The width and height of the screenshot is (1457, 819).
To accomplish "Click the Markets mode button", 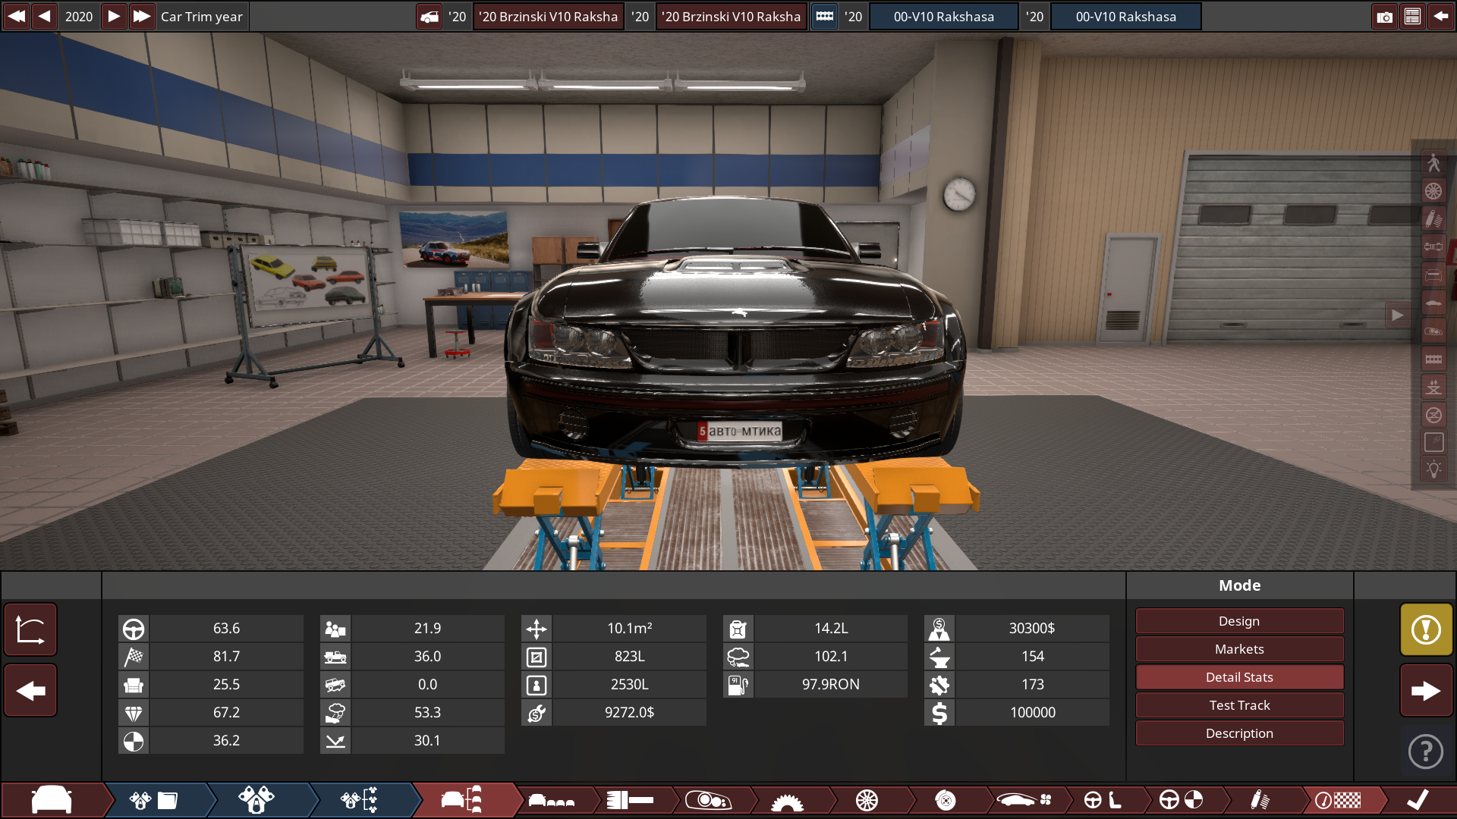I will tap(1239, 649).
